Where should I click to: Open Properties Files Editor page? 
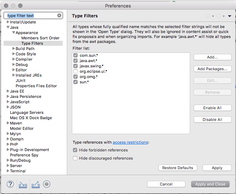(x=36, y=86)
